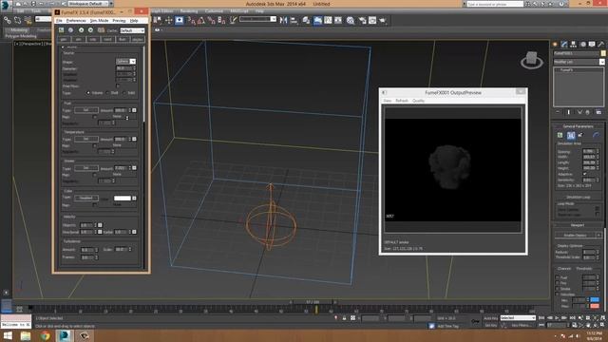Image resolution: width=608 pixels, height=342 pixels.
Task: Toggle the Velocities channel checkbox
Action: [x=558, y=294]
